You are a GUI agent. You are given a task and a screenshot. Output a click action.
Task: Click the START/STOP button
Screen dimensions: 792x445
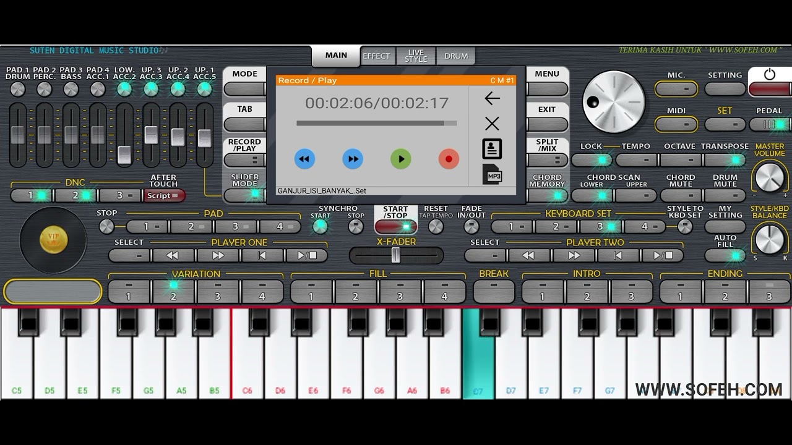pyautogui.click(x=395, y=227)
